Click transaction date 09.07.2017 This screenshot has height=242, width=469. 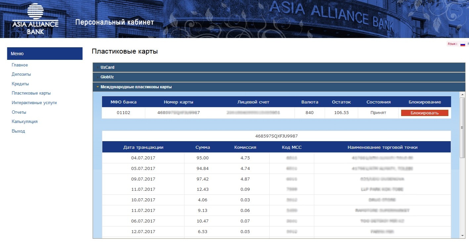pyautogui.click(x=143, y=179)
